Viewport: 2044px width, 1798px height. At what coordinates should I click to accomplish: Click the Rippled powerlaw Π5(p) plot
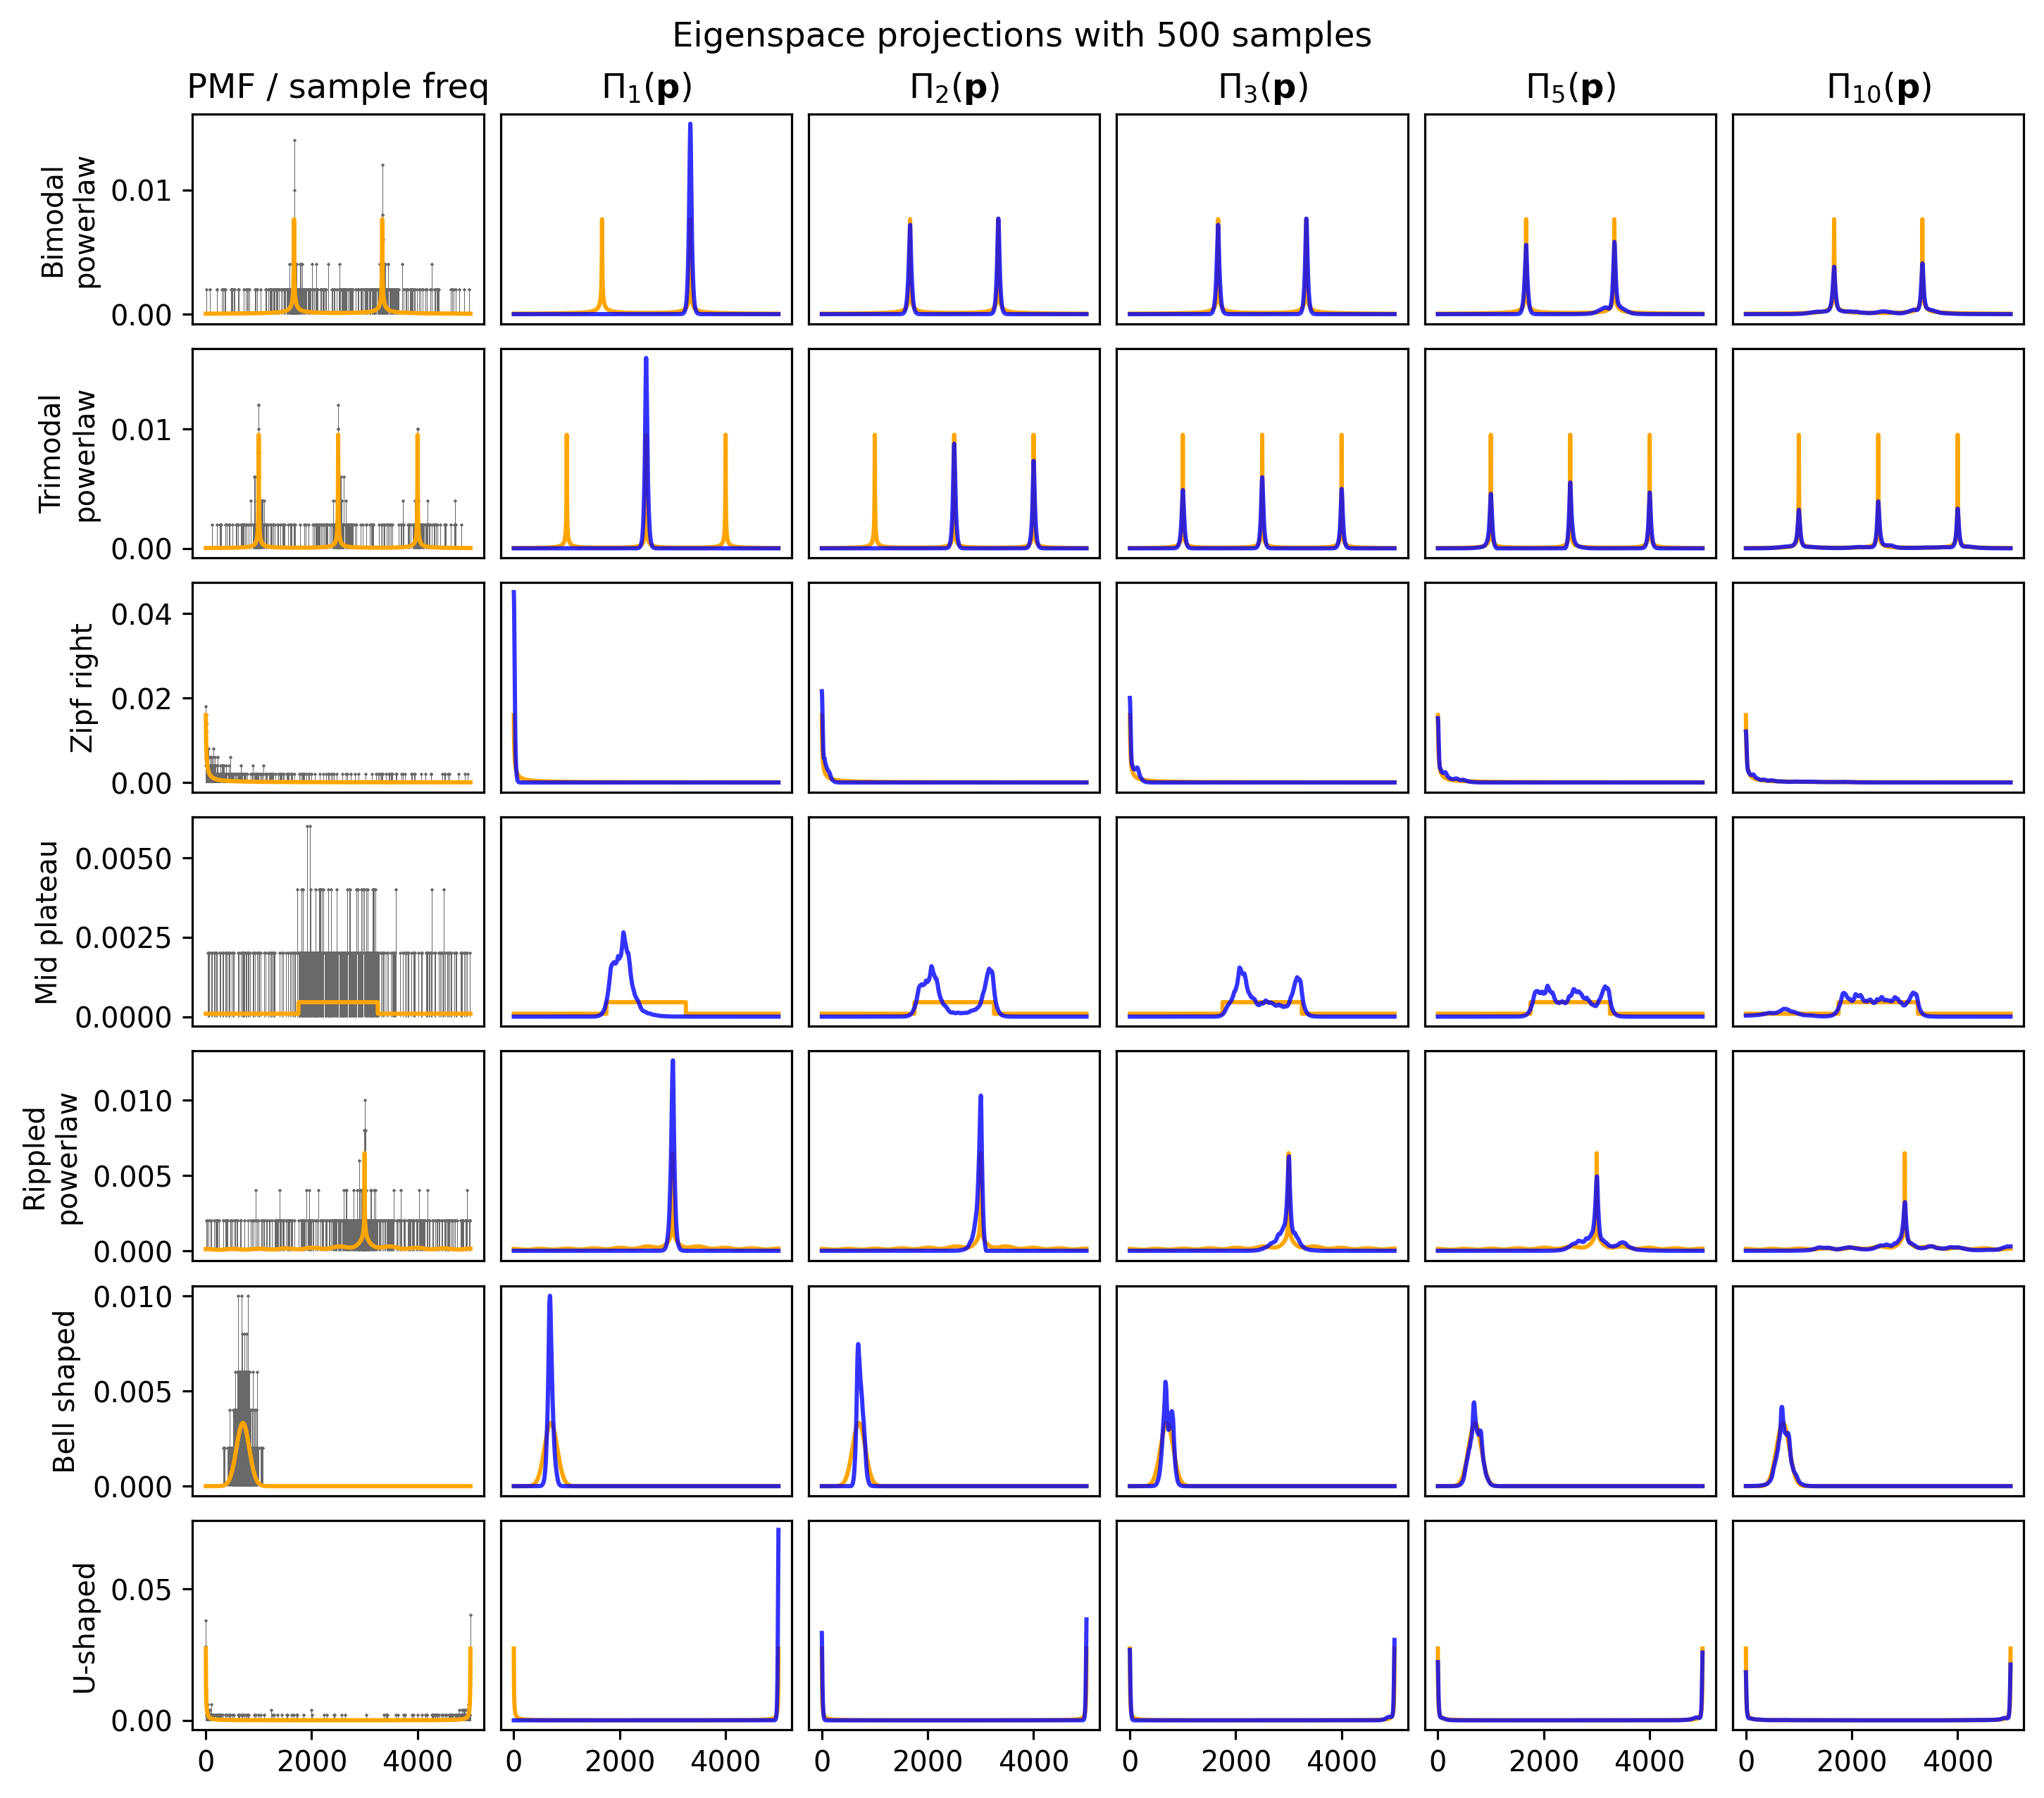1570,1156
